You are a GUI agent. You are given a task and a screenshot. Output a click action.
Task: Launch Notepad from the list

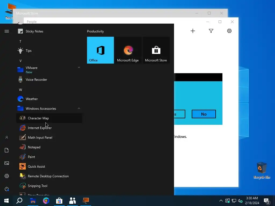coord(49,147)
